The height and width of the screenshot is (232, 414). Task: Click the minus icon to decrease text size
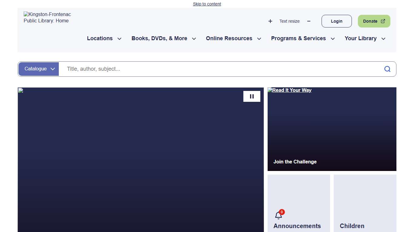click(309, 21)
